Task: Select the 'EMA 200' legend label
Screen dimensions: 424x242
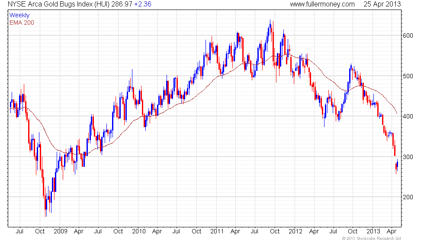Action: point(22,22)
